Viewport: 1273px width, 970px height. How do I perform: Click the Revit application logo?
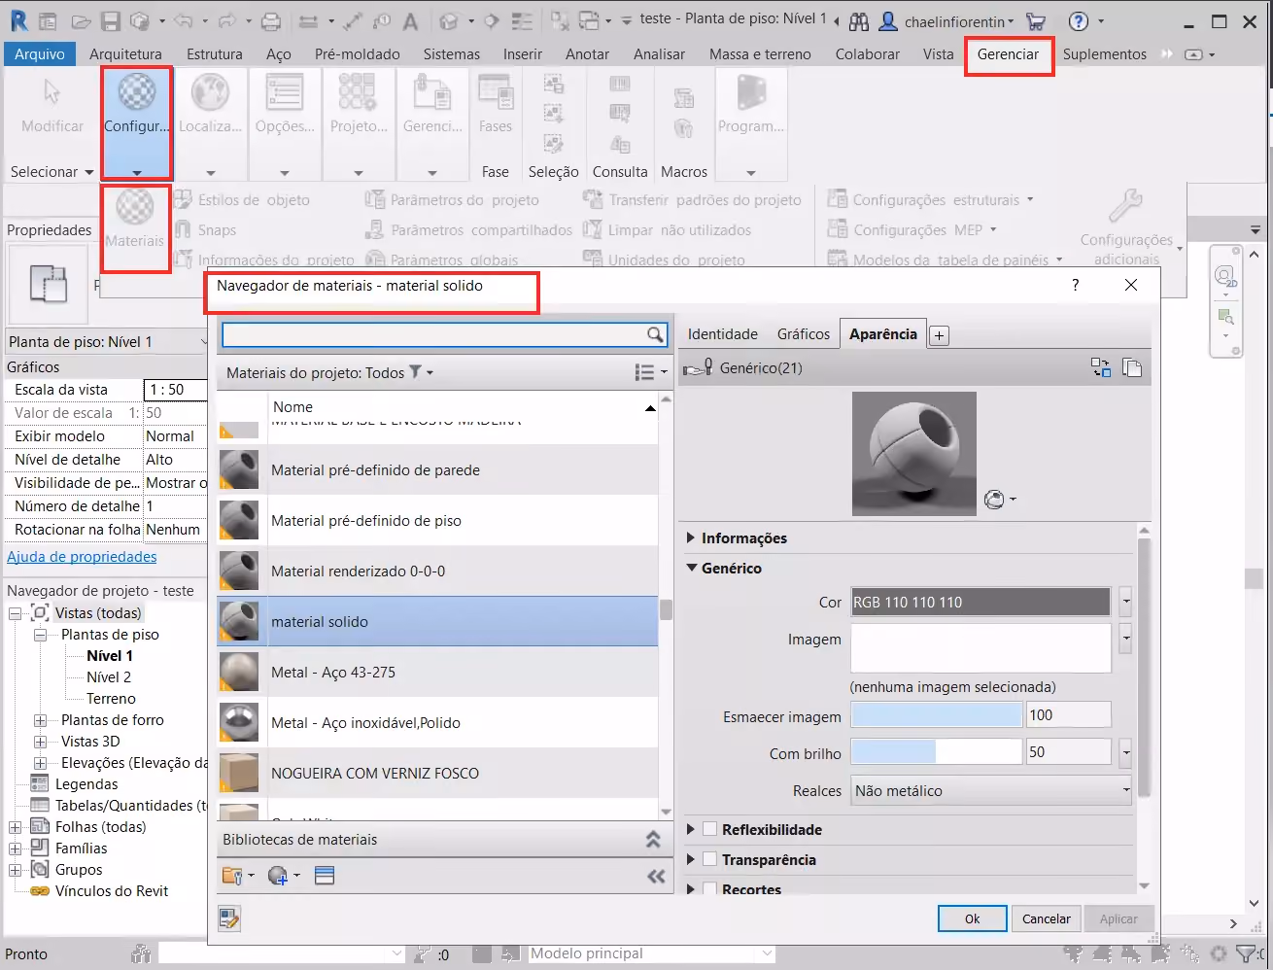coord(18,20)
